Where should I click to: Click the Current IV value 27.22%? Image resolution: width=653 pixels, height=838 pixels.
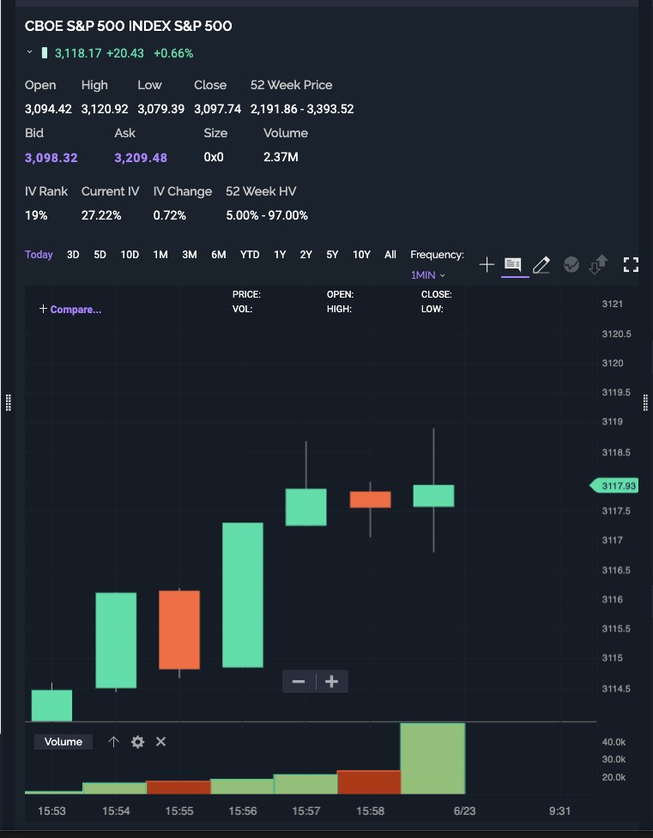101,215
